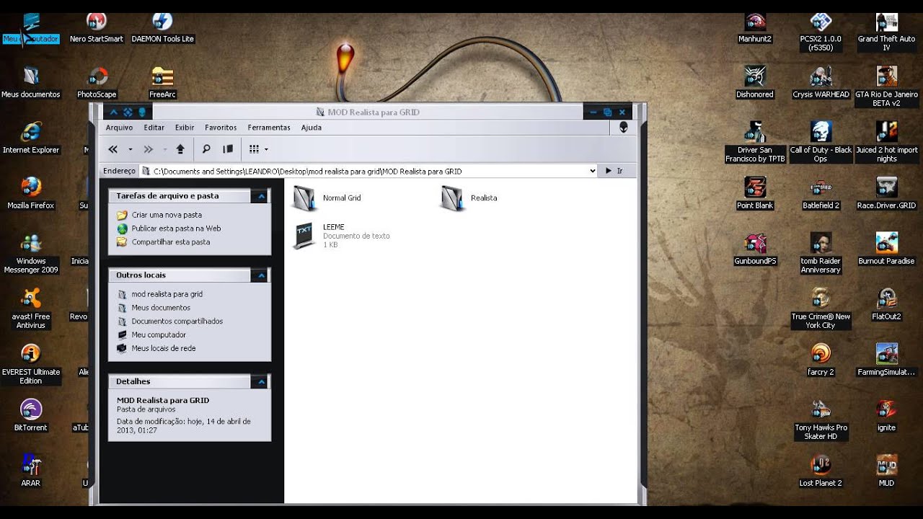Open Meu computador link in Outros locais
This screenshot has width=923, height=519.
[159, 335]
